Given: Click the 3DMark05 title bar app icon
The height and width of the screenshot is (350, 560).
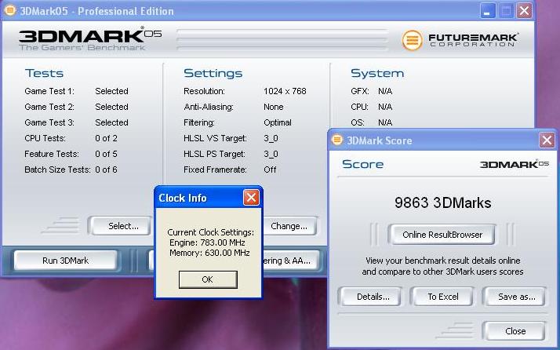Looking at the screenshot, I should 10,10.
